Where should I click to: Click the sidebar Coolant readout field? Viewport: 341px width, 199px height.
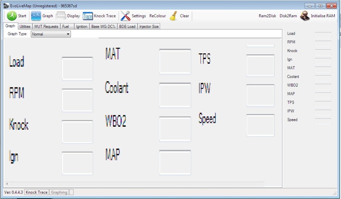[323, 78]
